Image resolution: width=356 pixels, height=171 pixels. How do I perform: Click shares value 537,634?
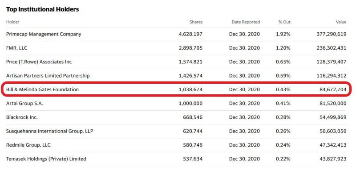(193, 159)
